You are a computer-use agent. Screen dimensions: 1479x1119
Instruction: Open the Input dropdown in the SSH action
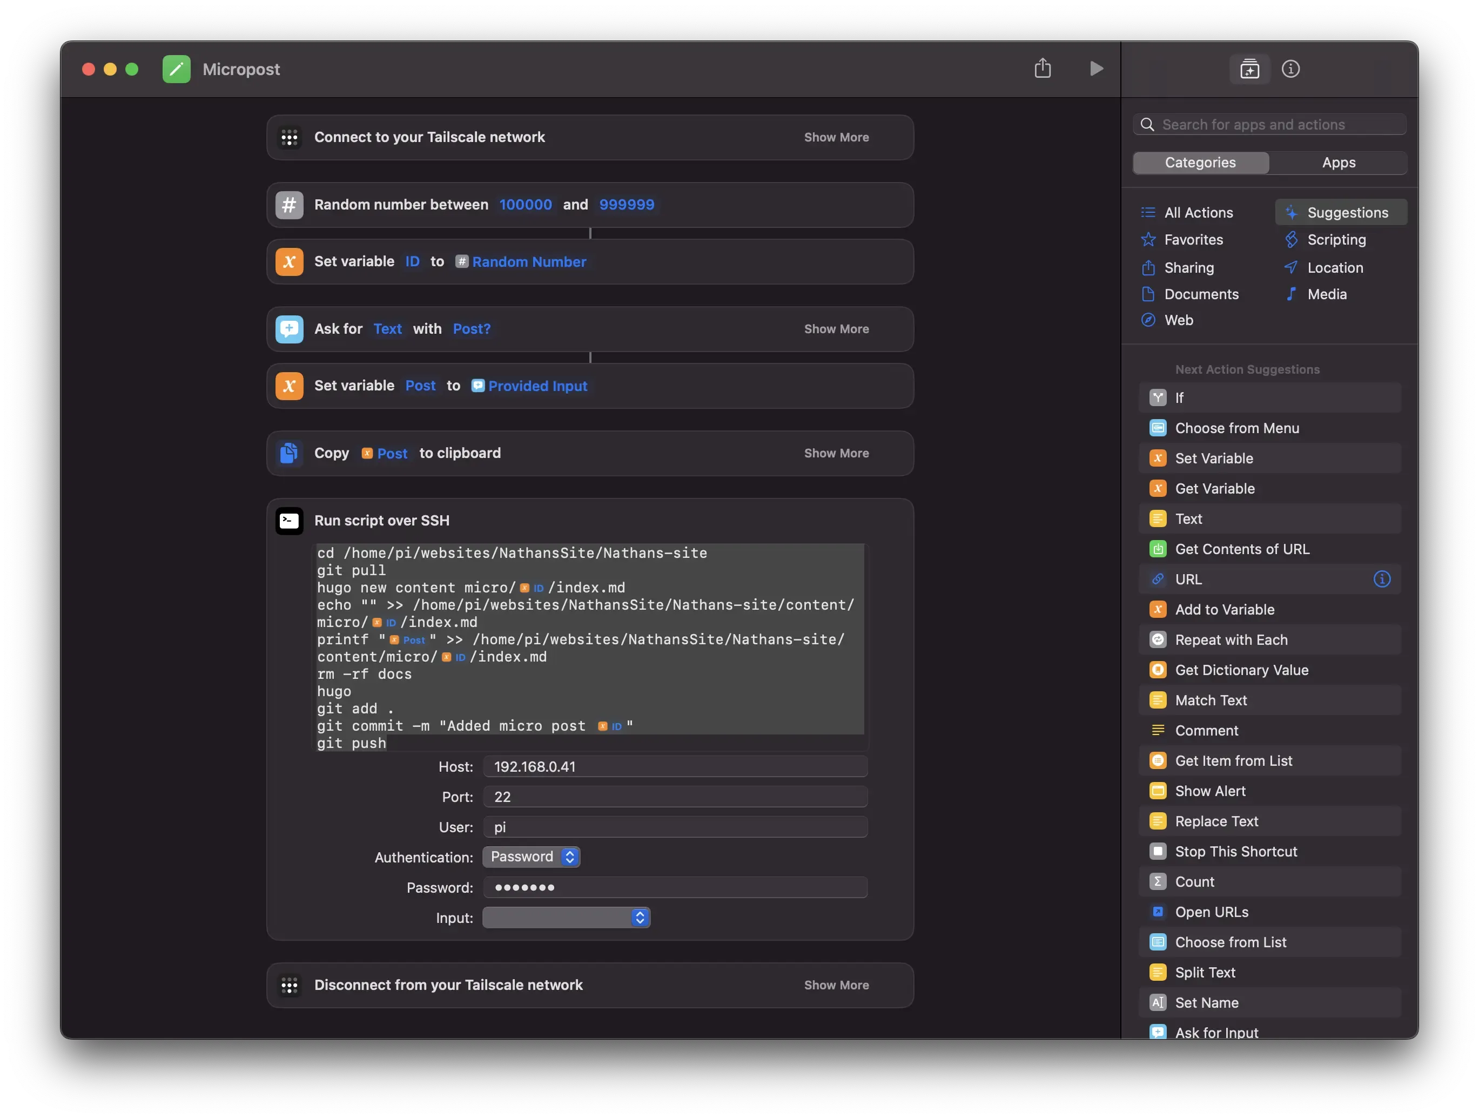566,918
